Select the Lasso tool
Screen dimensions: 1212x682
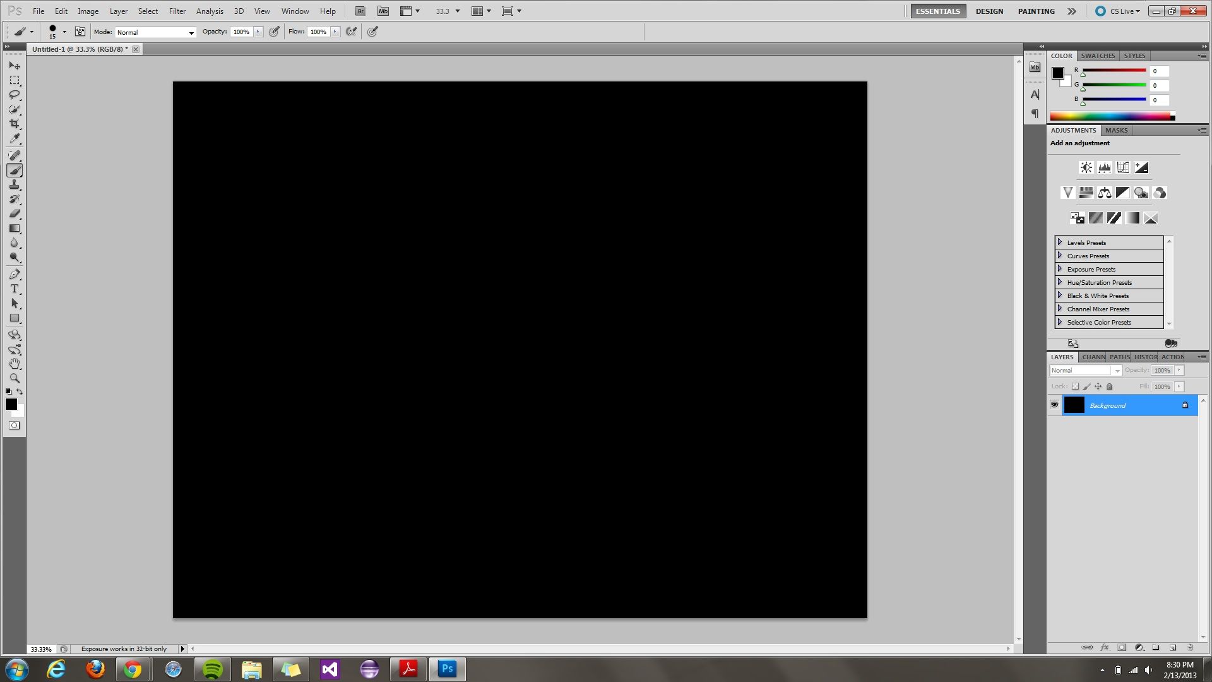coord(15,95)
